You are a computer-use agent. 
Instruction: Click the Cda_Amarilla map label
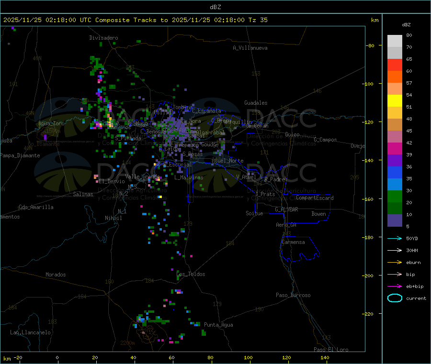(x=36, y=207)
